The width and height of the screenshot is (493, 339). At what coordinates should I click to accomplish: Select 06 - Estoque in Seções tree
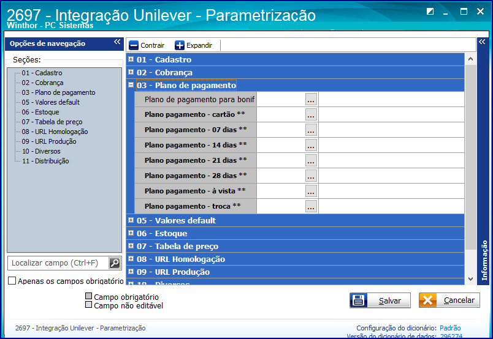40,112
